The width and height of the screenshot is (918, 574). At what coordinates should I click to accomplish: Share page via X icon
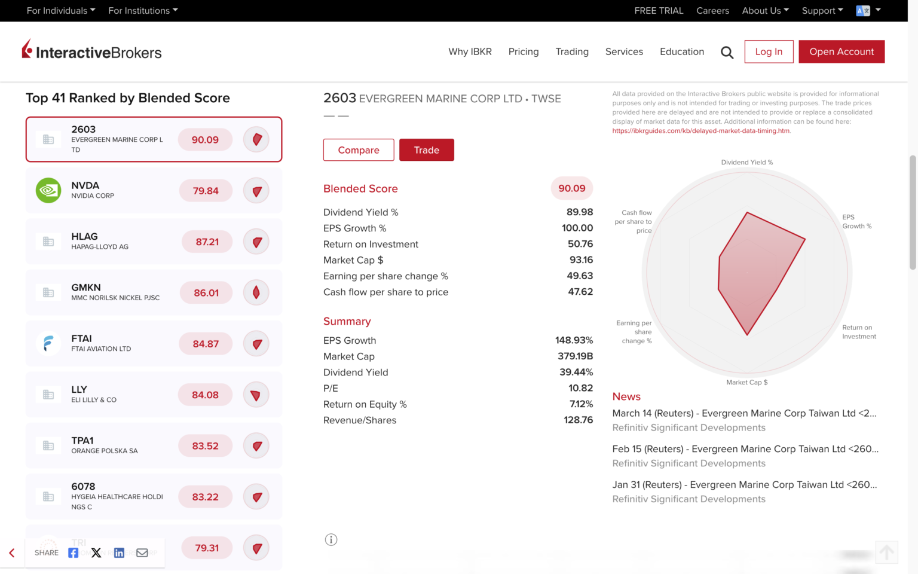96,552
